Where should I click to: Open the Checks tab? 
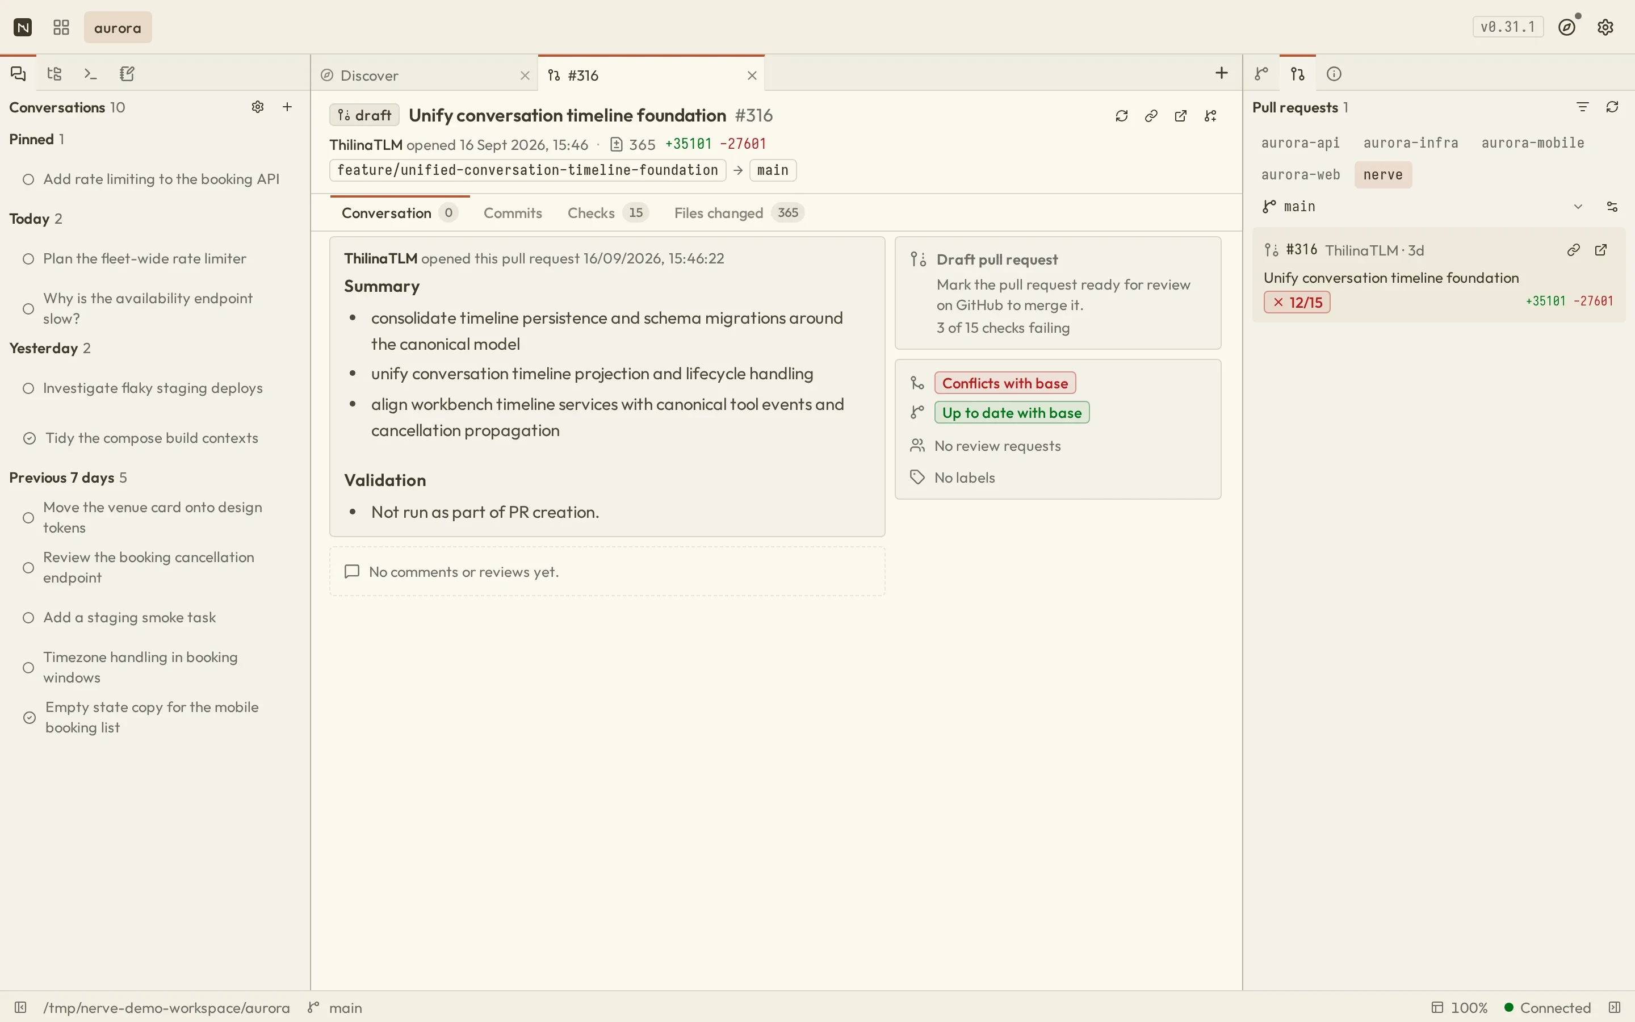tap(608, 213)
